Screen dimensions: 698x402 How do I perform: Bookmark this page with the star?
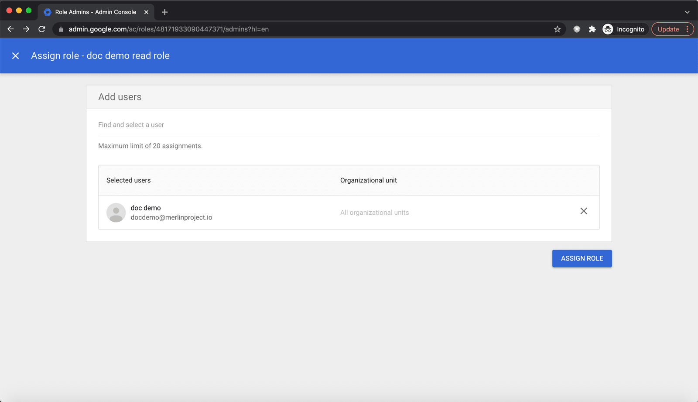coord(557,29)
